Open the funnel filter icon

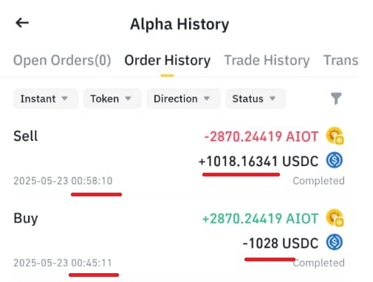[336, 98]
